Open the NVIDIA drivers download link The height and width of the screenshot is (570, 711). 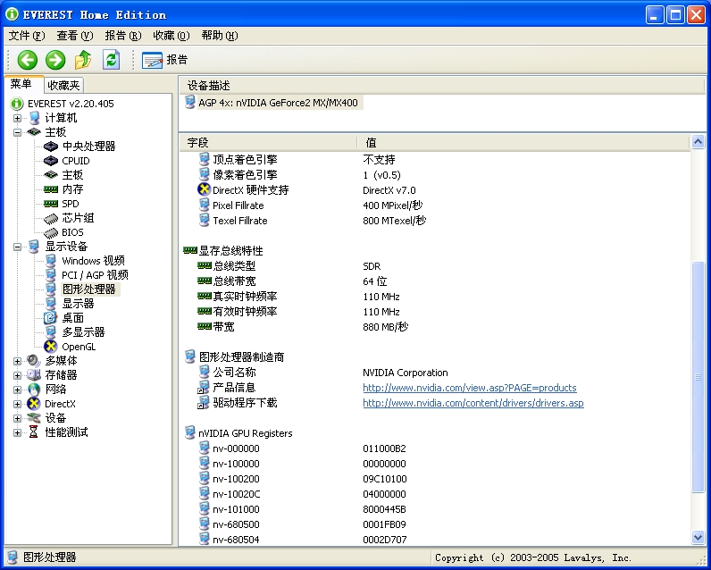click(473, 403)
